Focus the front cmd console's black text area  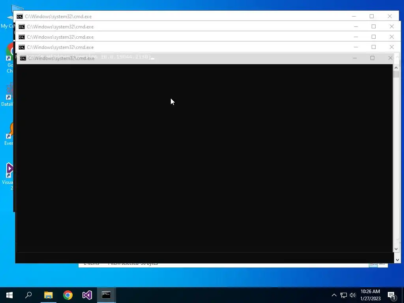click(x=205, y=158)
